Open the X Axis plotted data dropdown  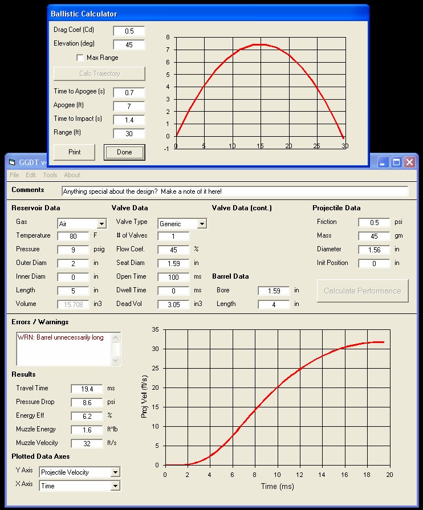click(115, 486)
